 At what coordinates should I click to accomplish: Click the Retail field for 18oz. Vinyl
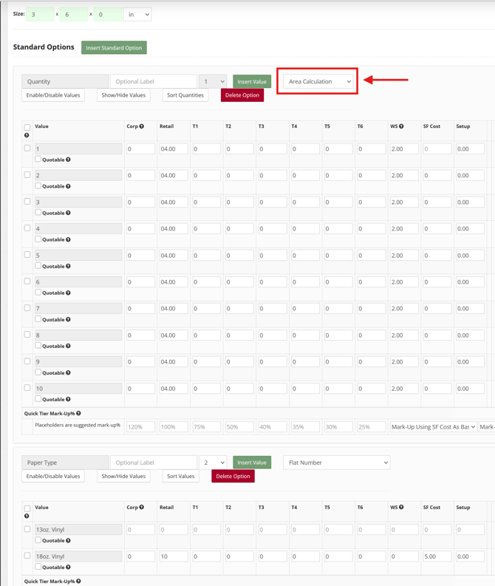coord(173,556)
